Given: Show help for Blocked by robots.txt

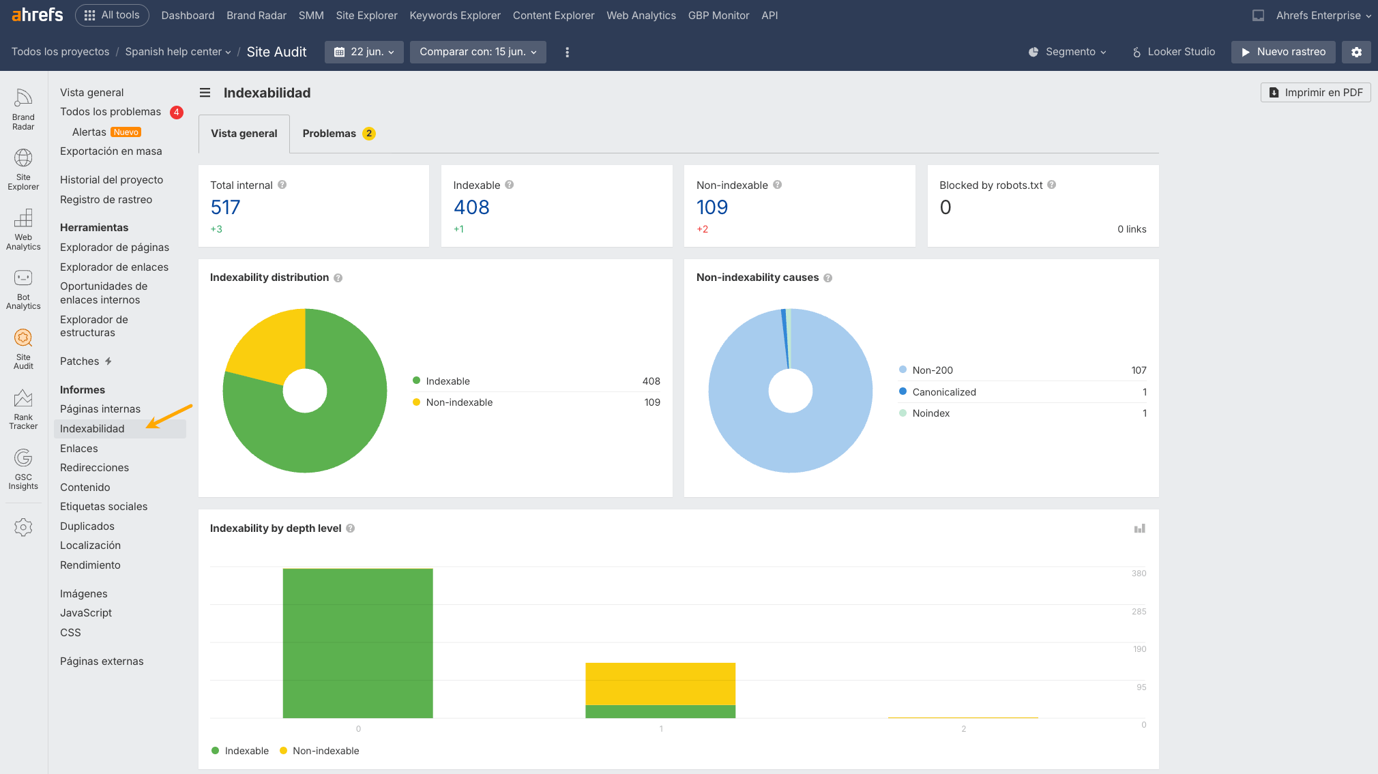Looking at the screenshot, I should click(1052, 185).
